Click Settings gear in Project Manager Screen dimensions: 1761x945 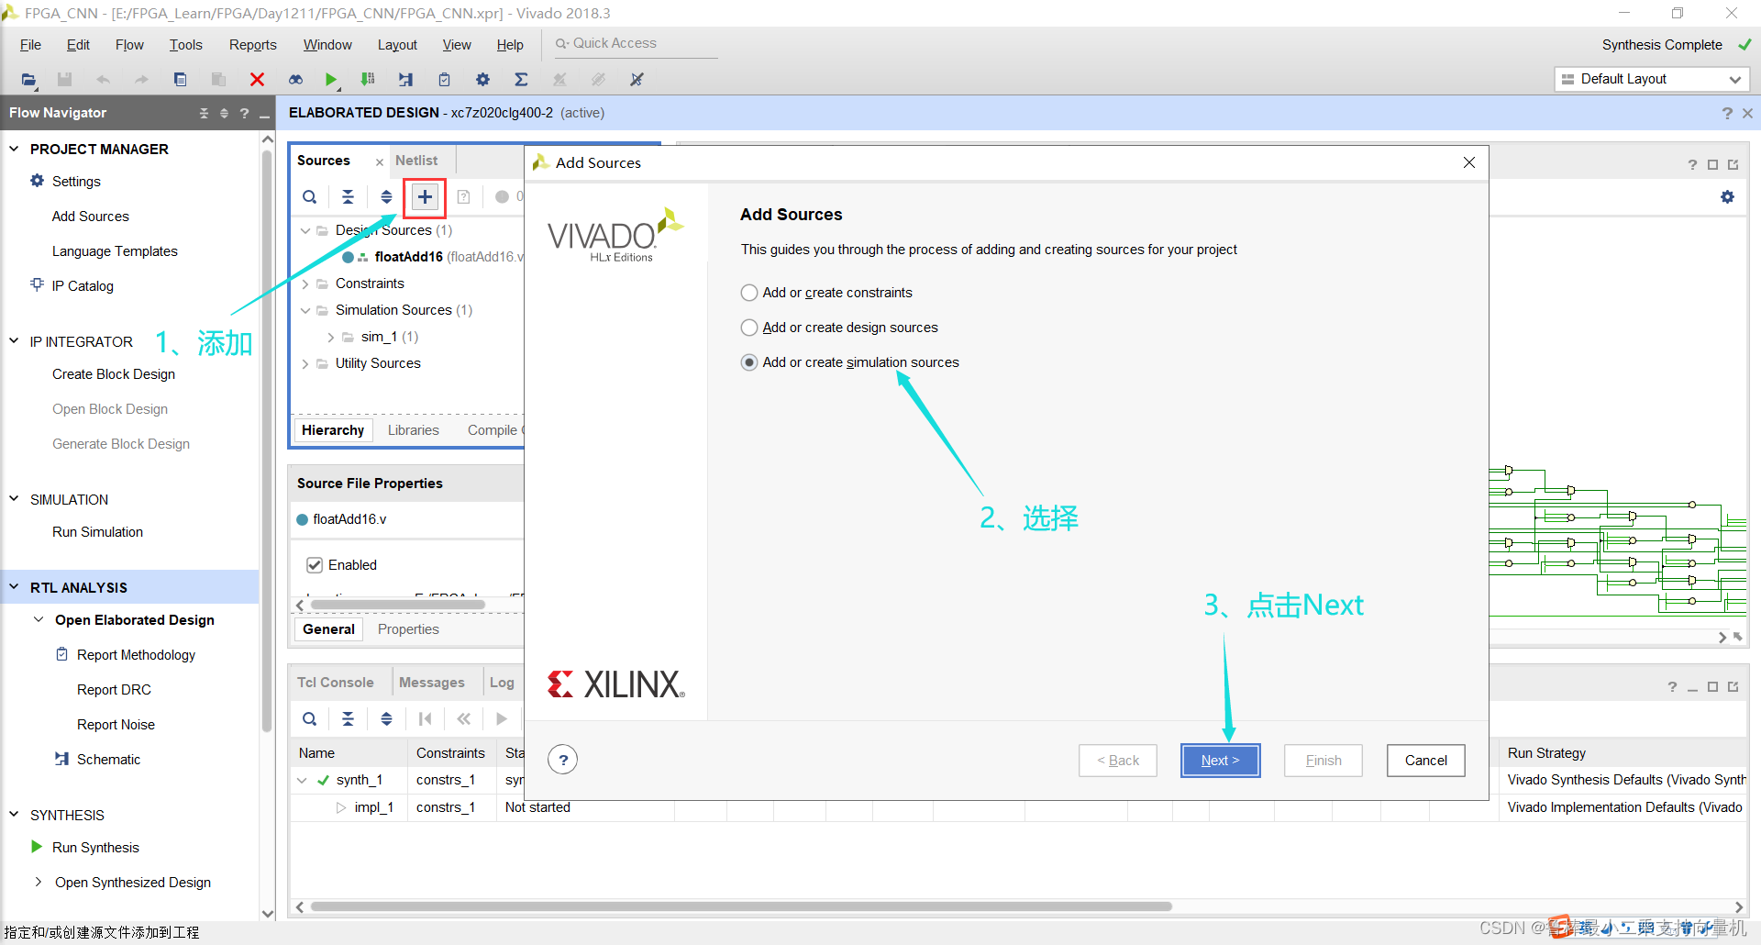(37, 181)
